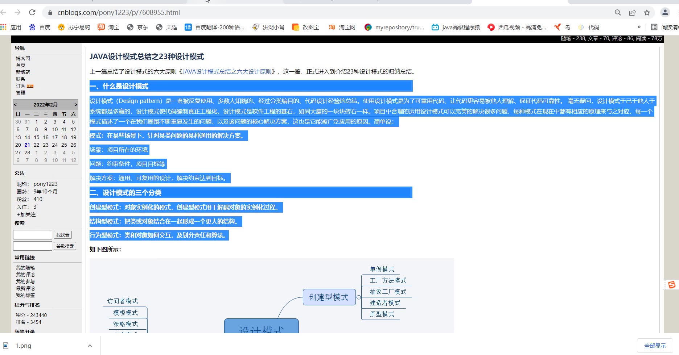Click 全部显示 in the downloads bar
The height and width of the screenshot is (355, 679).
click(x=655, y=346)
